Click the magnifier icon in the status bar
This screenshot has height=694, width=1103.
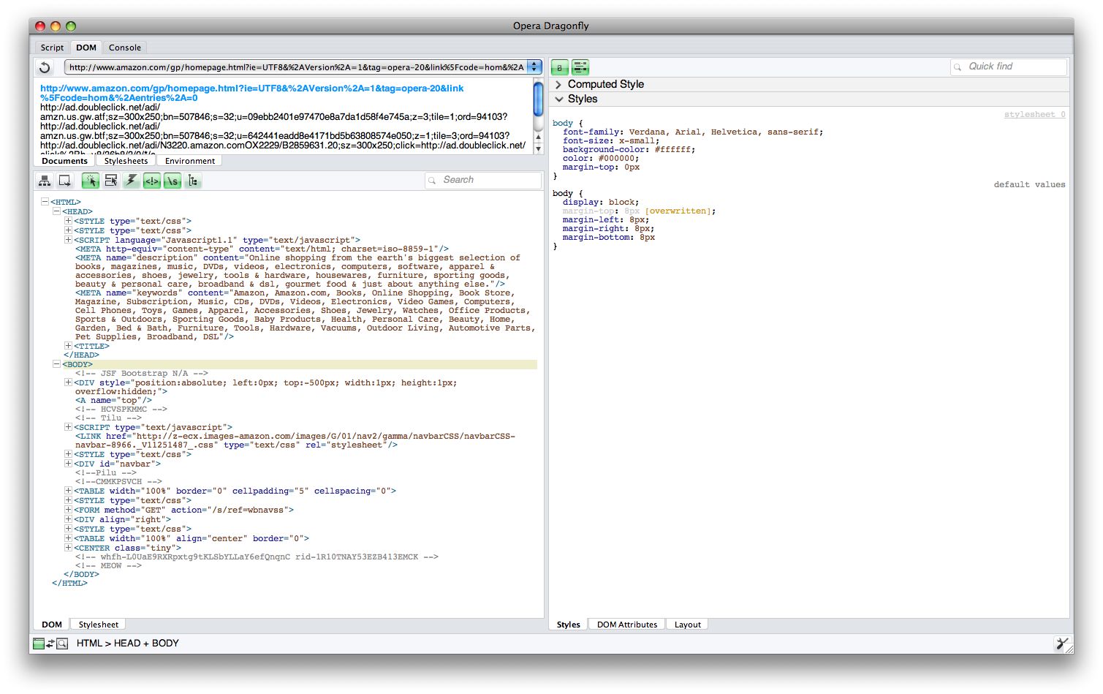(x=64, y=644)
